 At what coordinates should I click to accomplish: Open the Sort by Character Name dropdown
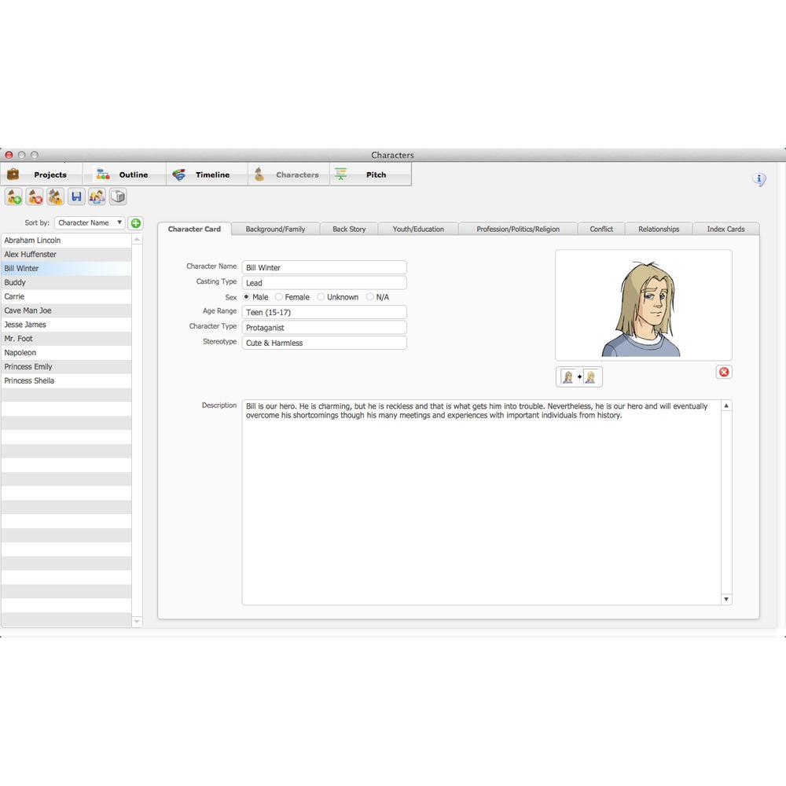click(90, 223)
